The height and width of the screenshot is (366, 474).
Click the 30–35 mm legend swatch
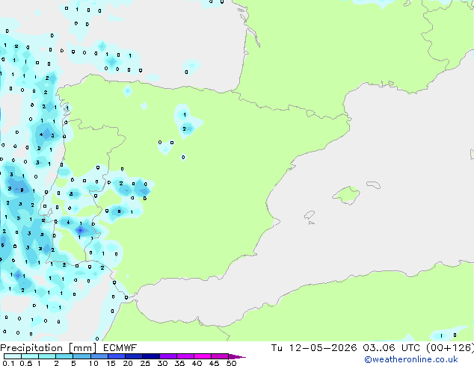point(167,356)
